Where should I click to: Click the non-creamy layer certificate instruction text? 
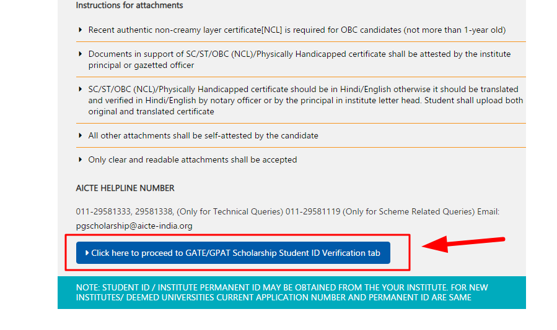[297, 30]
